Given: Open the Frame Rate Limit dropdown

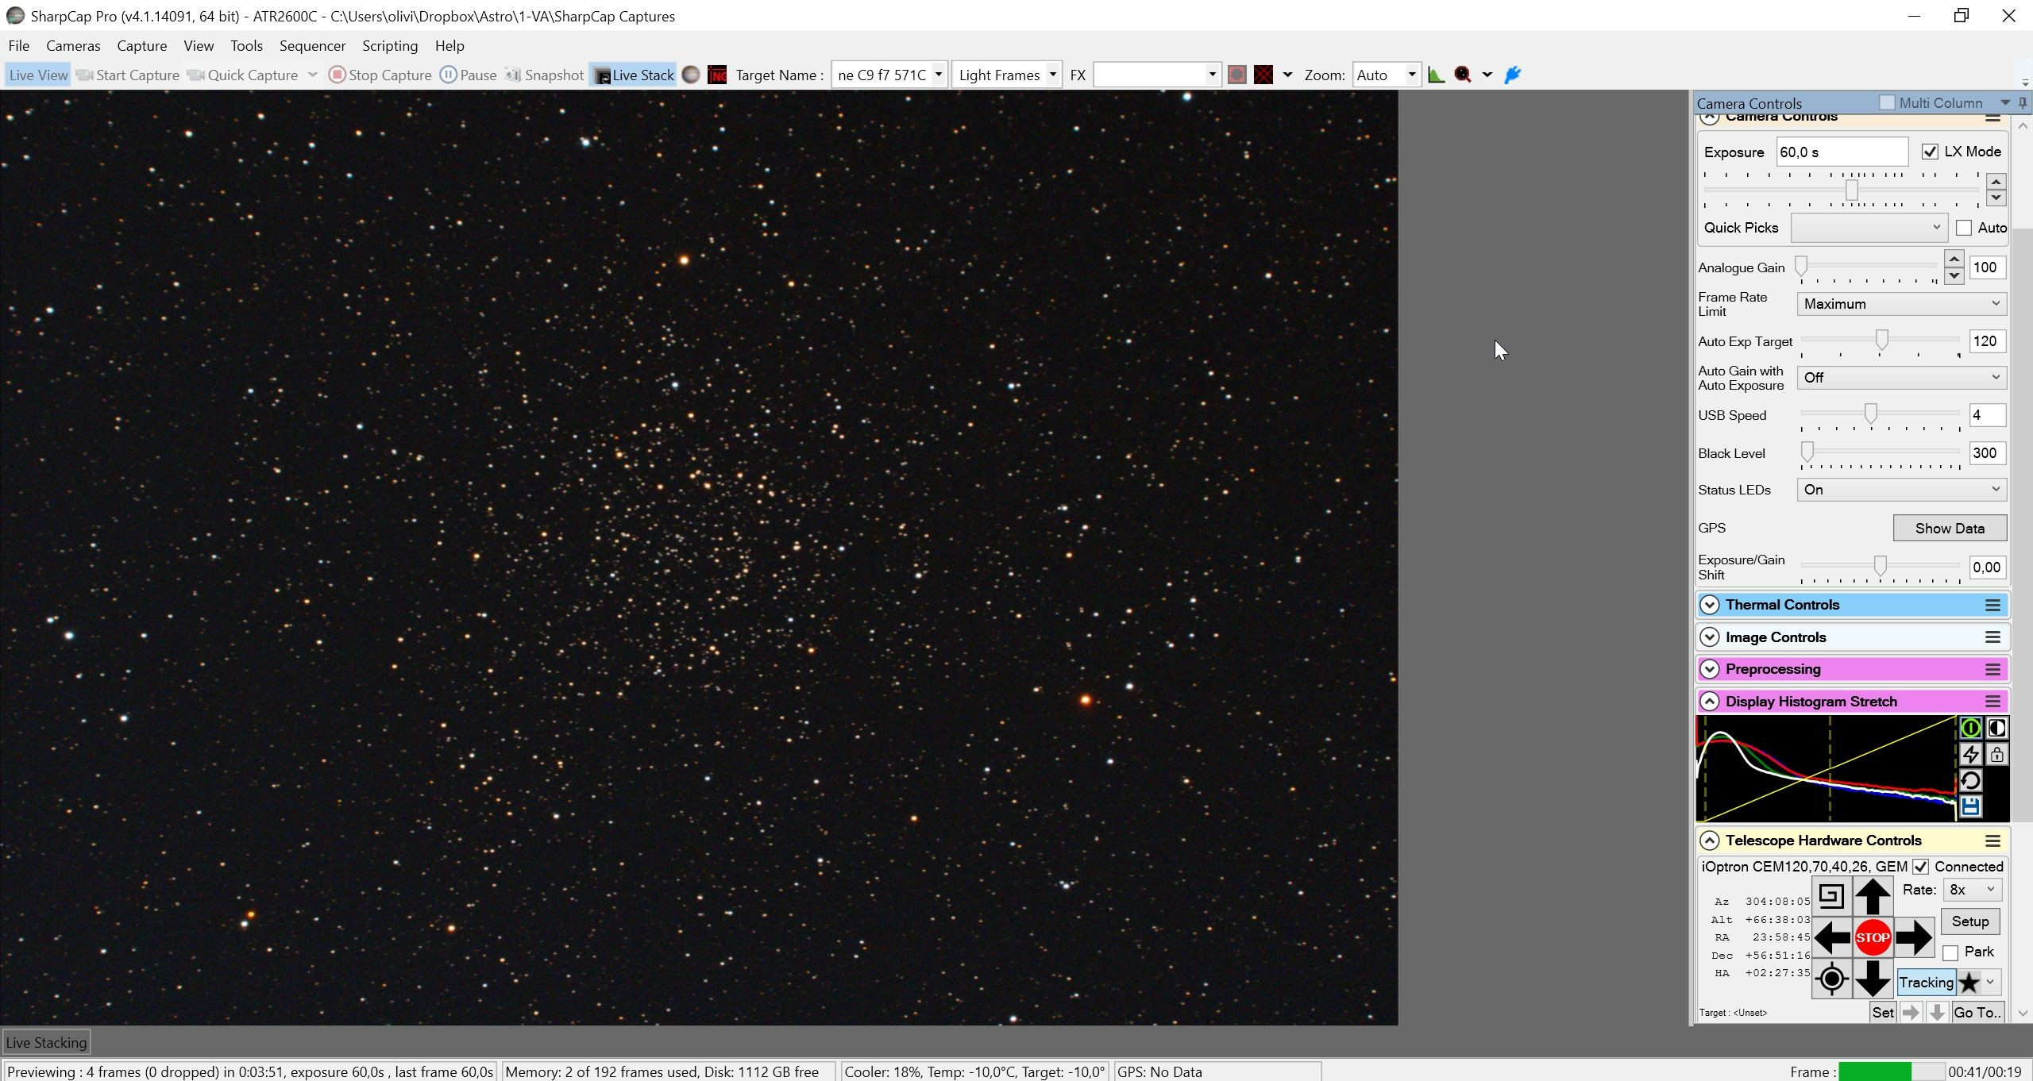Looking at the screenshot, I should (1901, 304).
